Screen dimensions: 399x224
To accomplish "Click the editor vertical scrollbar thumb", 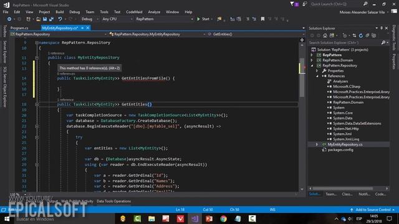I will tap(302, 77).
